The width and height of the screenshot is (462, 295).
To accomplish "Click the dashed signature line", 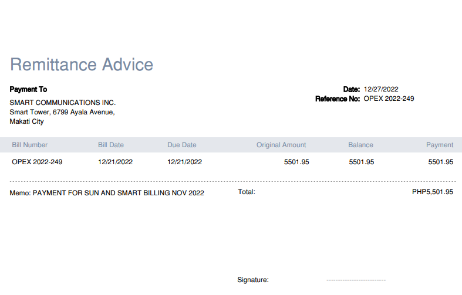I will (356, 280).
